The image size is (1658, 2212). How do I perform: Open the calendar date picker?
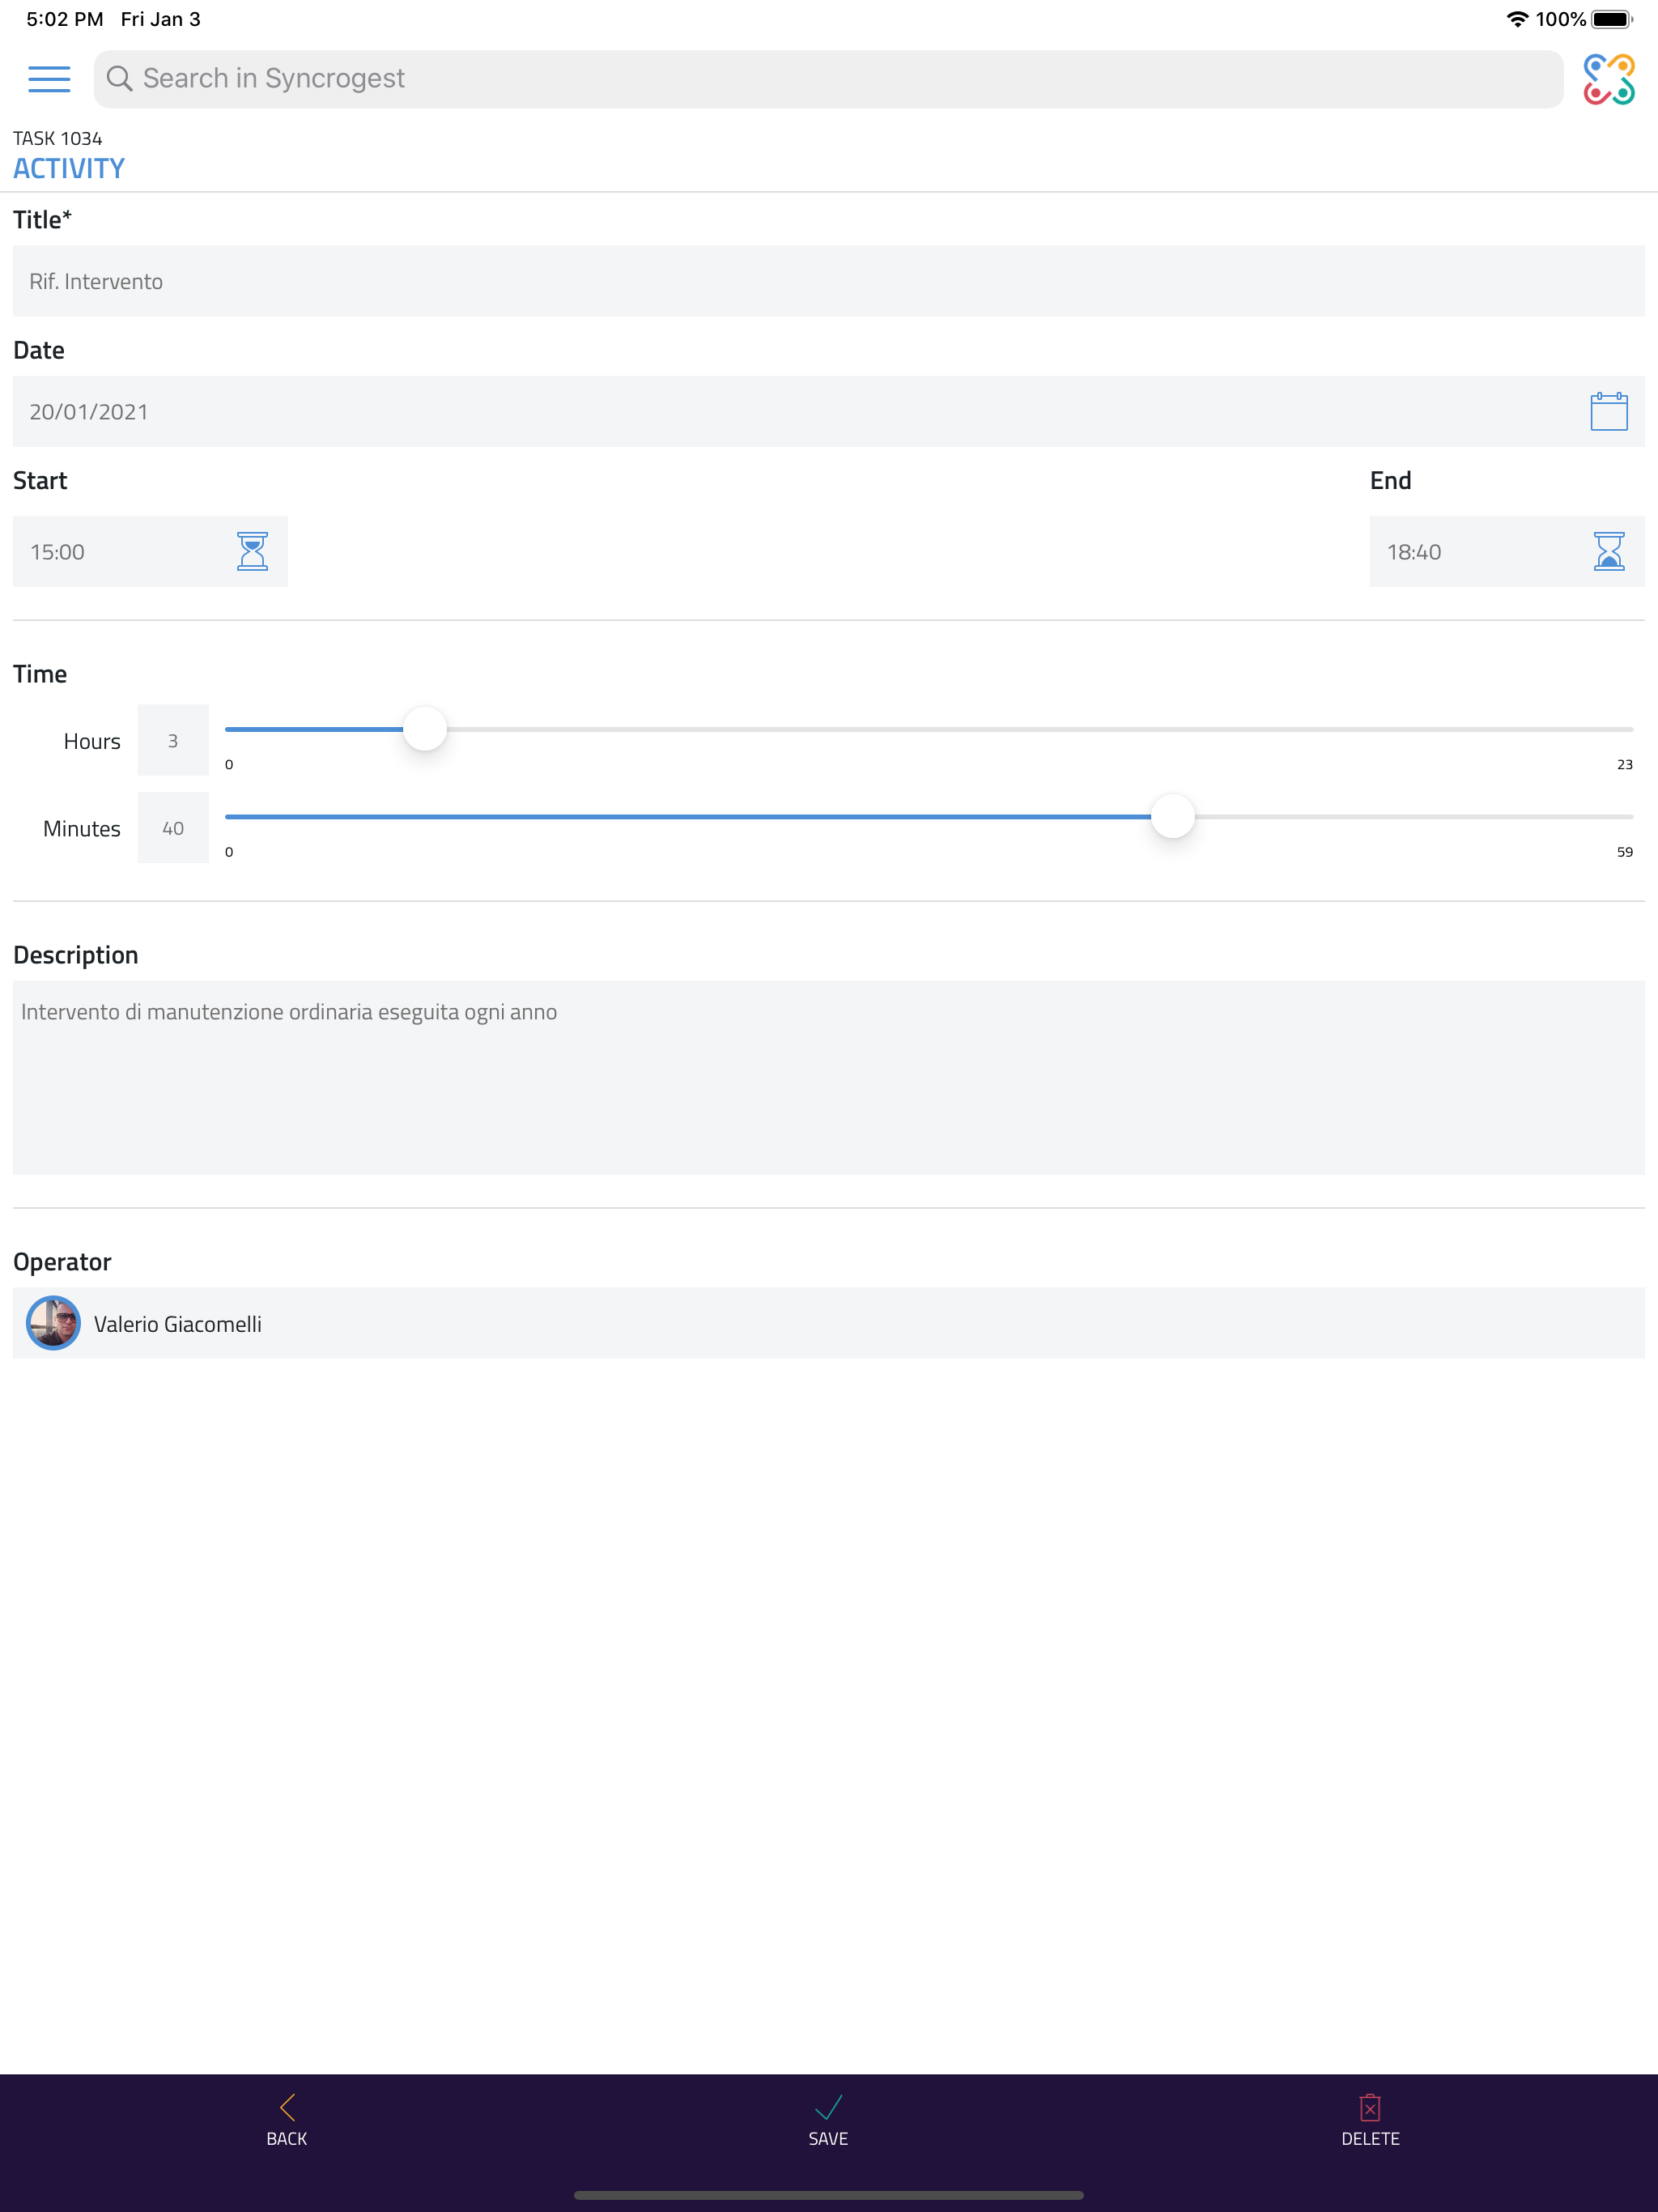(1607, 411)
